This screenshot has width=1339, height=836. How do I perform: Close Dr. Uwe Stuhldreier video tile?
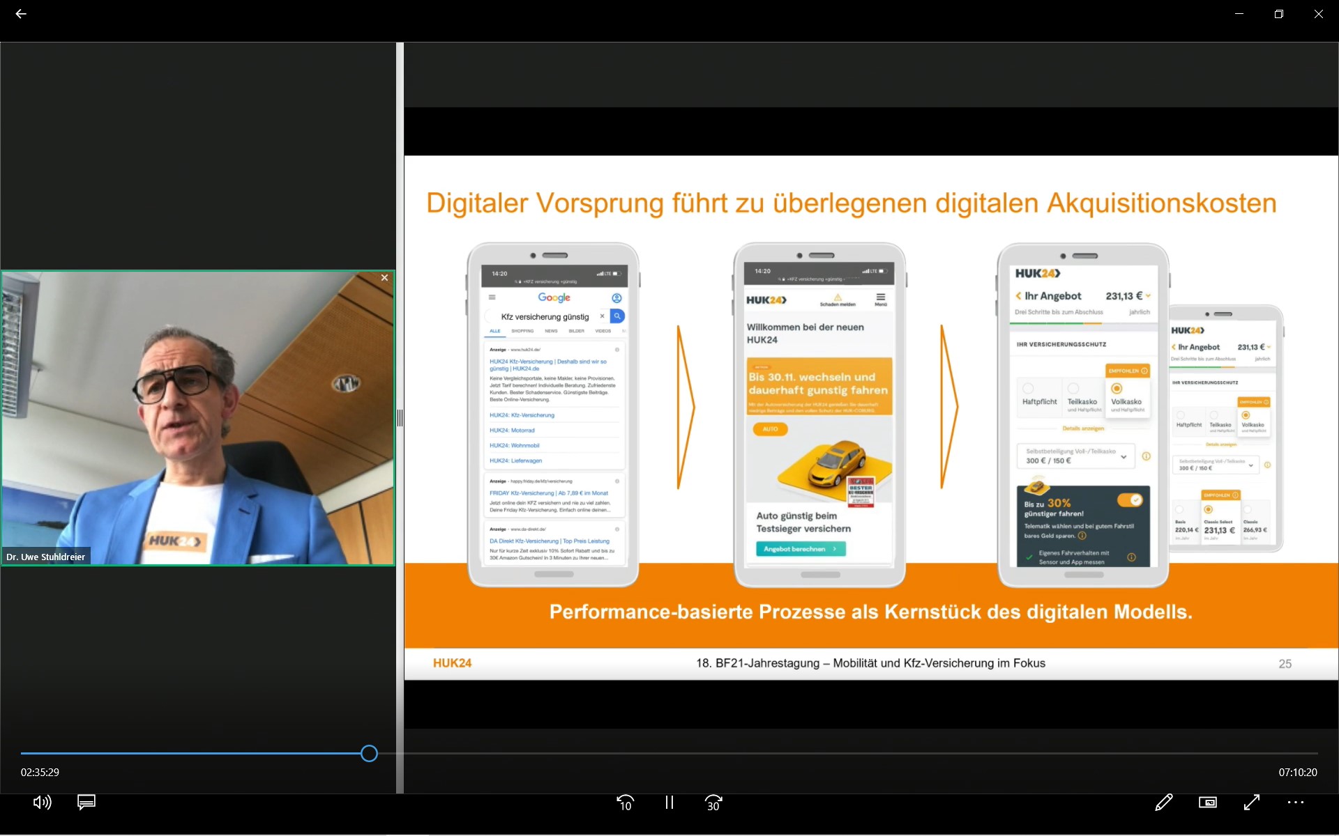pyautogui.click(x=384, y=278)
